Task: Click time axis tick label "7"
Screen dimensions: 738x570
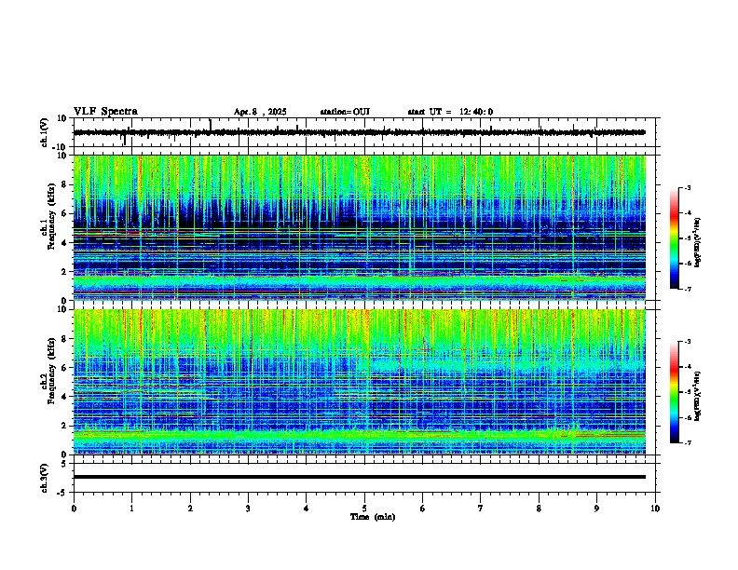Action: point(481,509)
